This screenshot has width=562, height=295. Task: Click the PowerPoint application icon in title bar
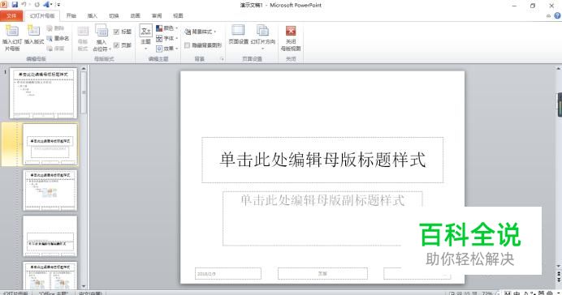click(x=3, y=5)
